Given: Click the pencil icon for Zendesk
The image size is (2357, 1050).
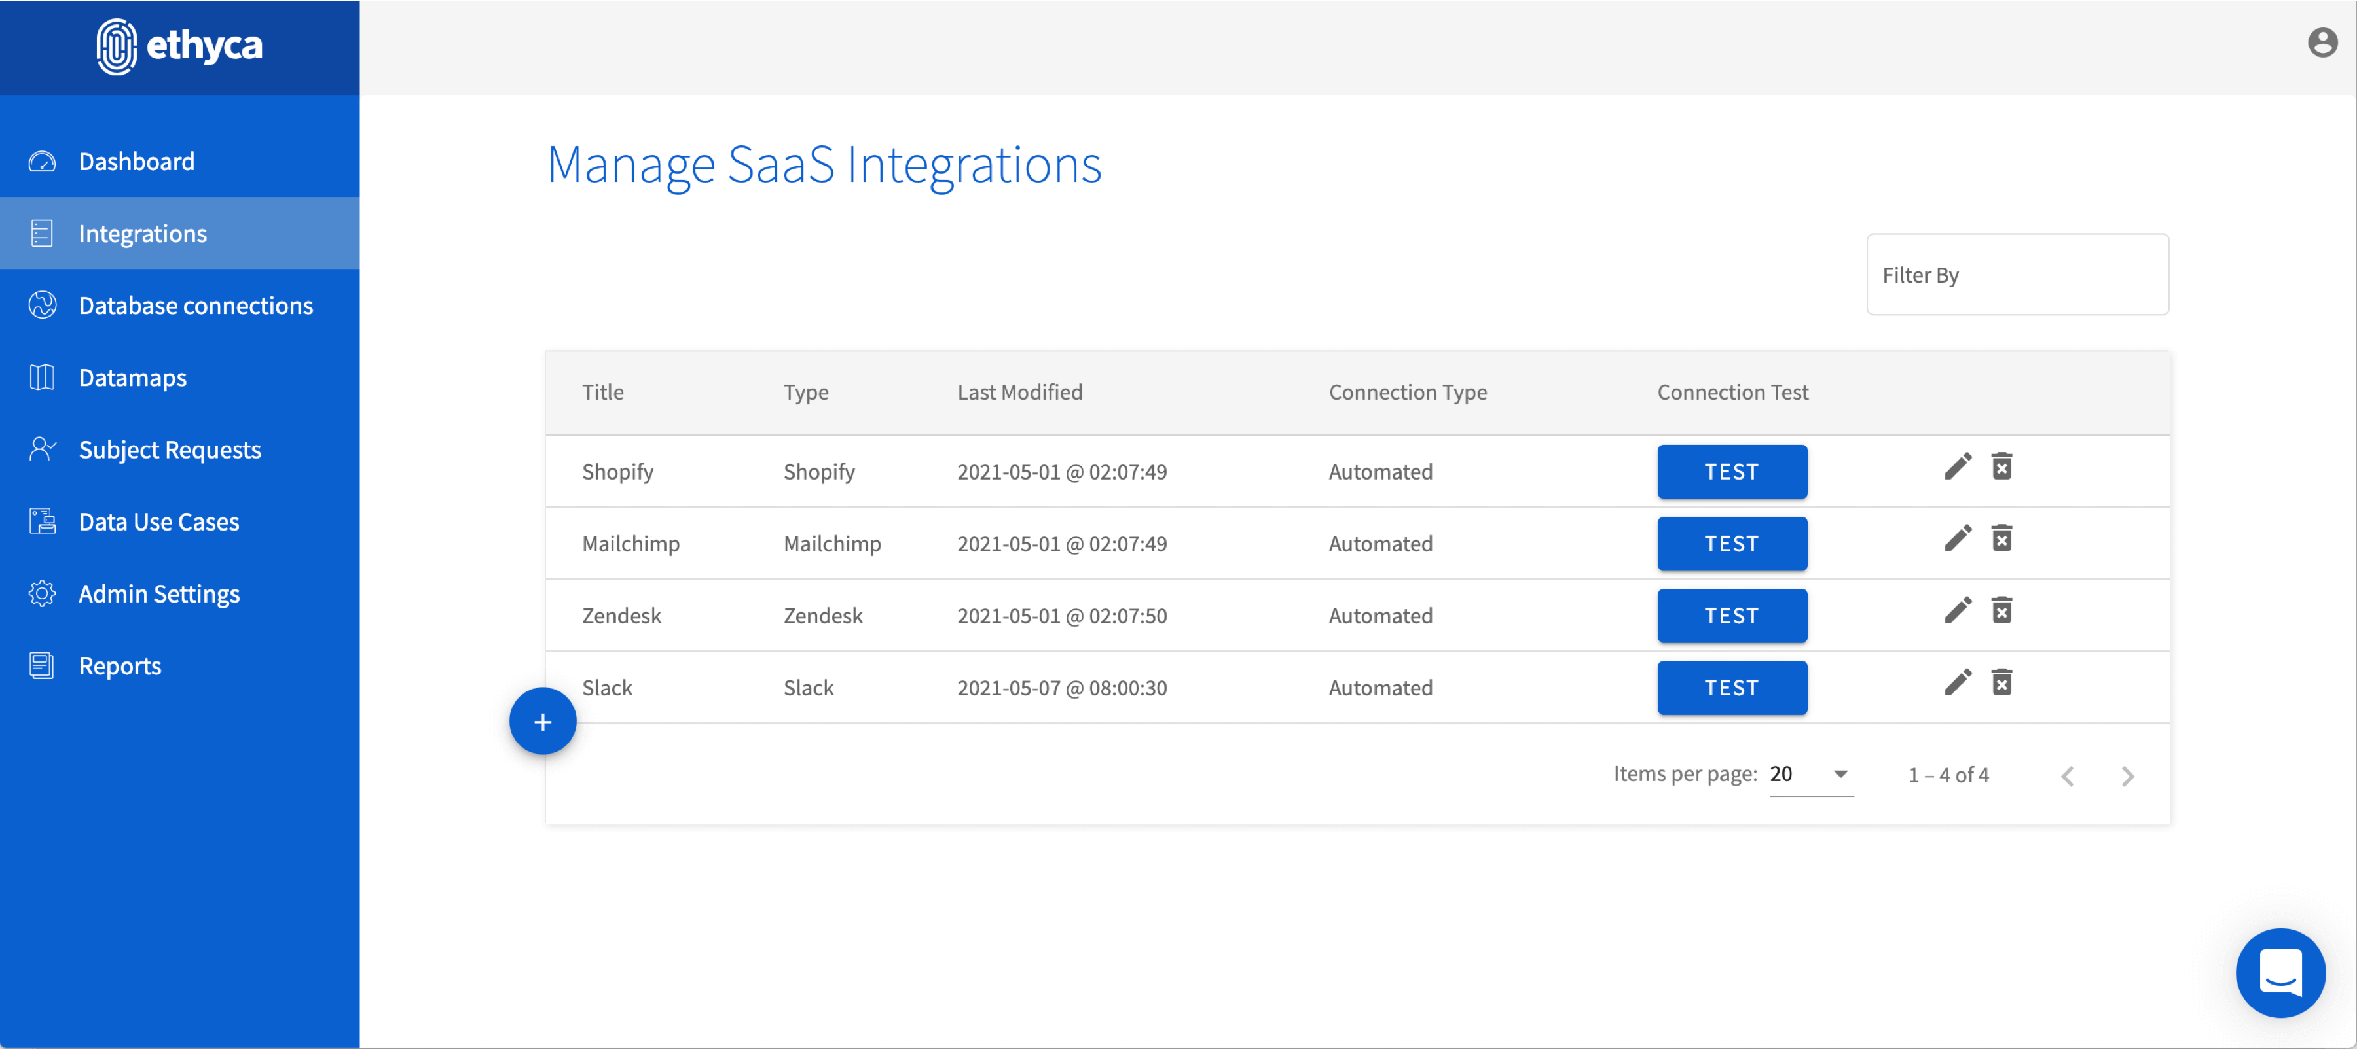Looking at the screenshot, I should tap(1957, 611).
